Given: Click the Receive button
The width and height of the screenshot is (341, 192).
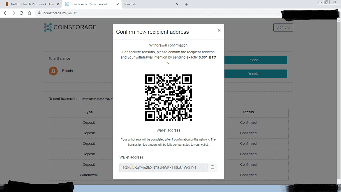Looking at the screenshot, I should pyautogui.click(x=254, y=74).
